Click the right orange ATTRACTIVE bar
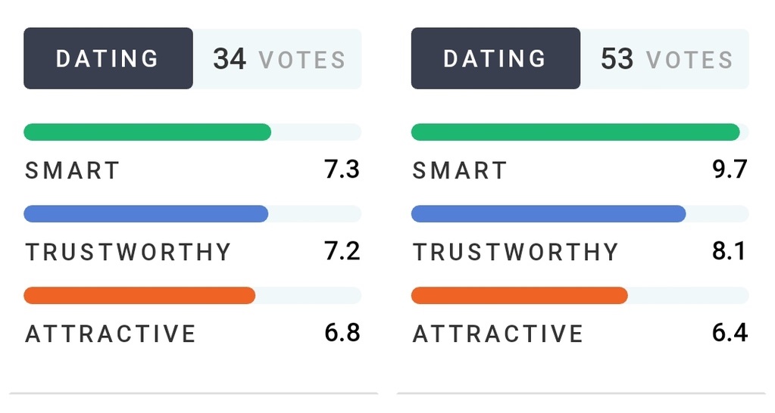775x413 pixels. click(580, 296)
